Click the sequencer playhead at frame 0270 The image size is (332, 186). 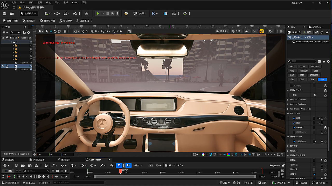[x=121, y=171]
